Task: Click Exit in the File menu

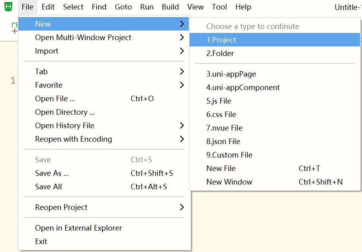Action: tap(41, 241)
